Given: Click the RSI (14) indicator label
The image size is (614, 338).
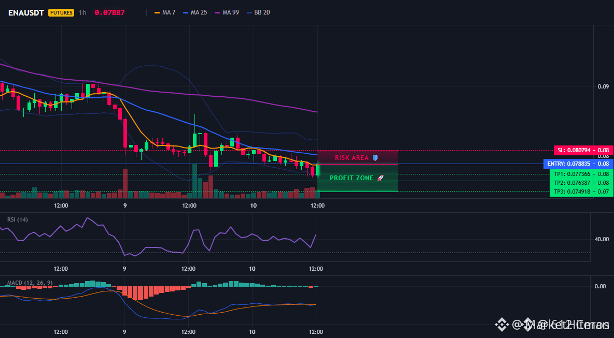Looking at the screenshot, I should 18,219.
